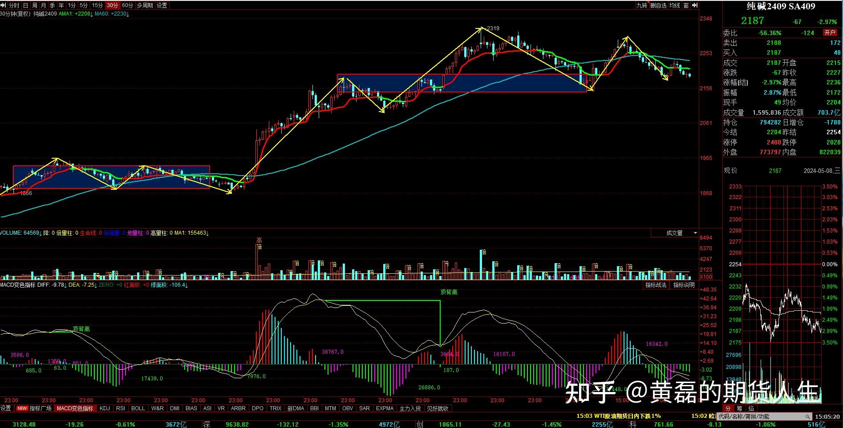843x428 pixels.
Task: Select the ASI indicator tab
Action: click(x=207, y=408)
